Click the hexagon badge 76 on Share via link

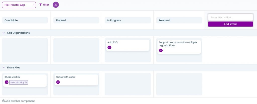coord(7,82)
